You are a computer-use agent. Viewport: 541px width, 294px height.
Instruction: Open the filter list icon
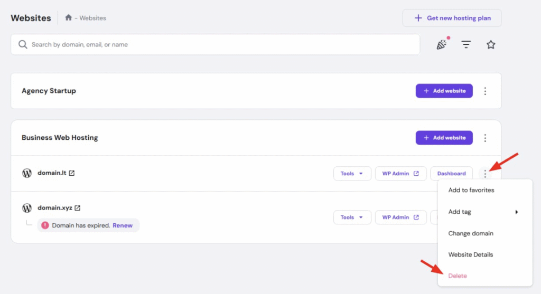click(466, 45)
